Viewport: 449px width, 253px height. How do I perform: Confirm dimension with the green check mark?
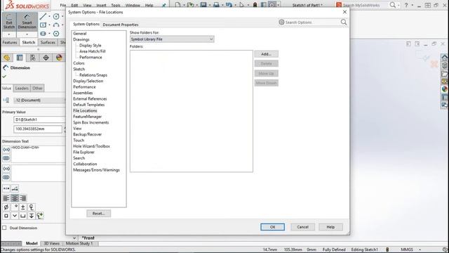(x=4, y=77)
